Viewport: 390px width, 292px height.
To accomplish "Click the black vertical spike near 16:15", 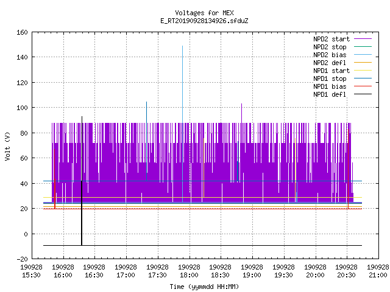I will [82, 181].
